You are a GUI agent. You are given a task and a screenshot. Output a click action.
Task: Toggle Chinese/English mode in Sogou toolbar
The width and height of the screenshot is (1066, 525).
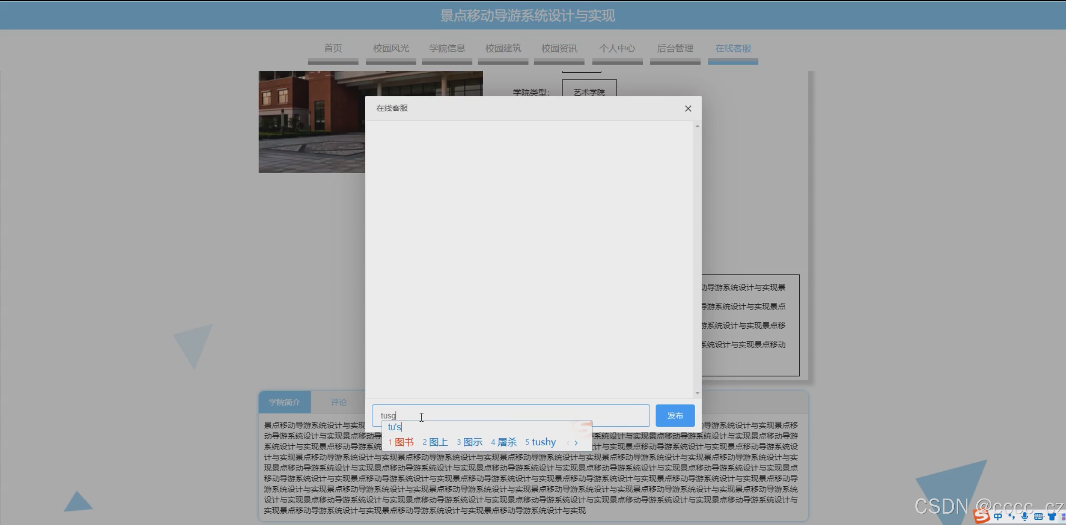[998, 517]
